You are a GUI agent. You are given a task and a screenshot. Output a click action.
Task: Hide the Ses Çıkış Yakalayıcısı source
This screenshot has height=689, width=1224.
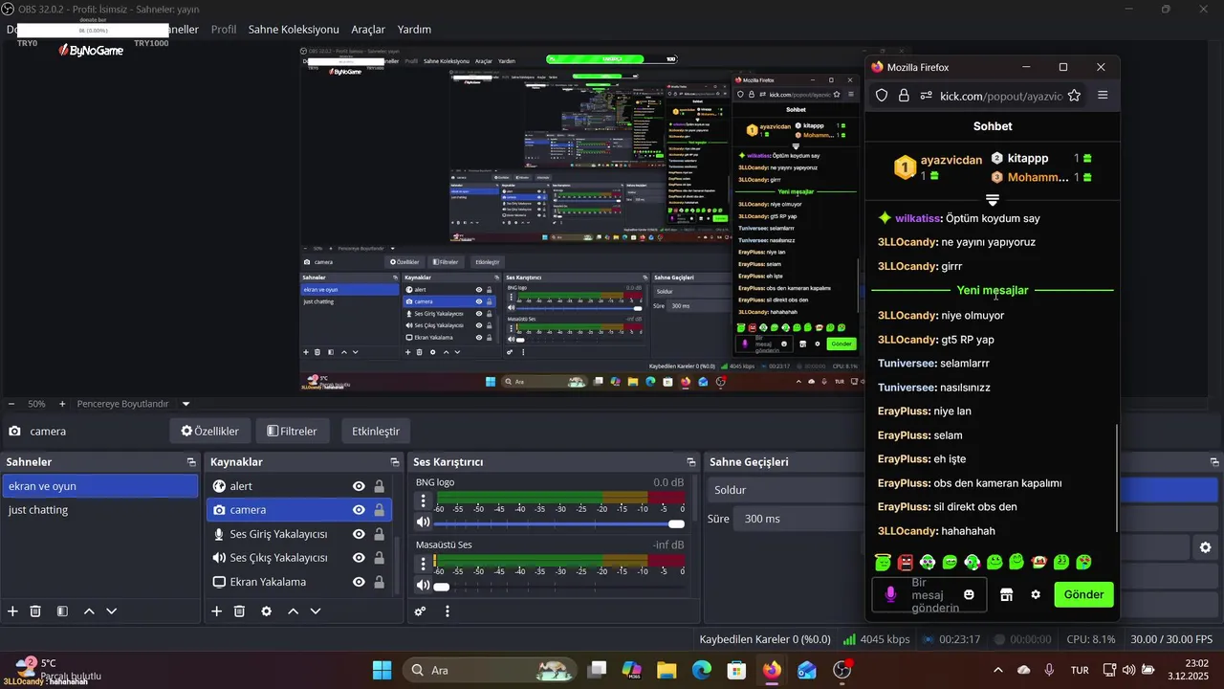pos(359,558)
